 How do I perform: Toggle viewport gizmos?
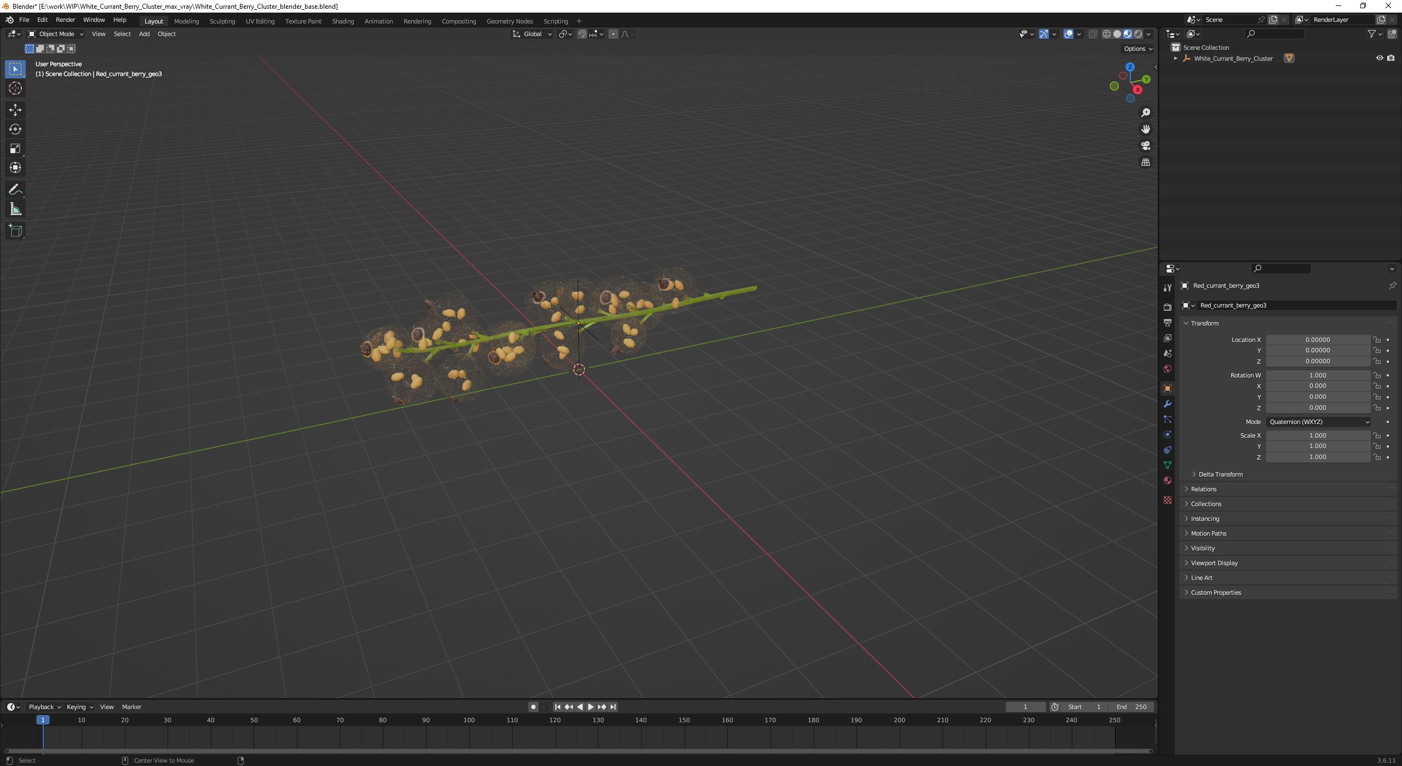coord(1043,34)
